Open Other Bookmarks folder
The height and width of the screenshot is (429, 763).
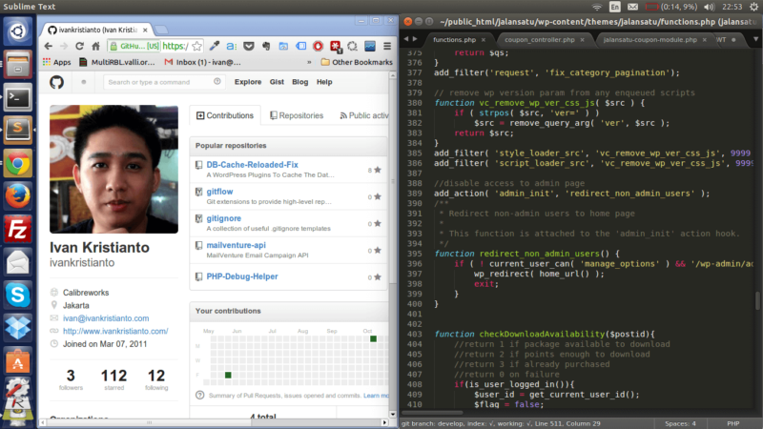pos(357,62)
